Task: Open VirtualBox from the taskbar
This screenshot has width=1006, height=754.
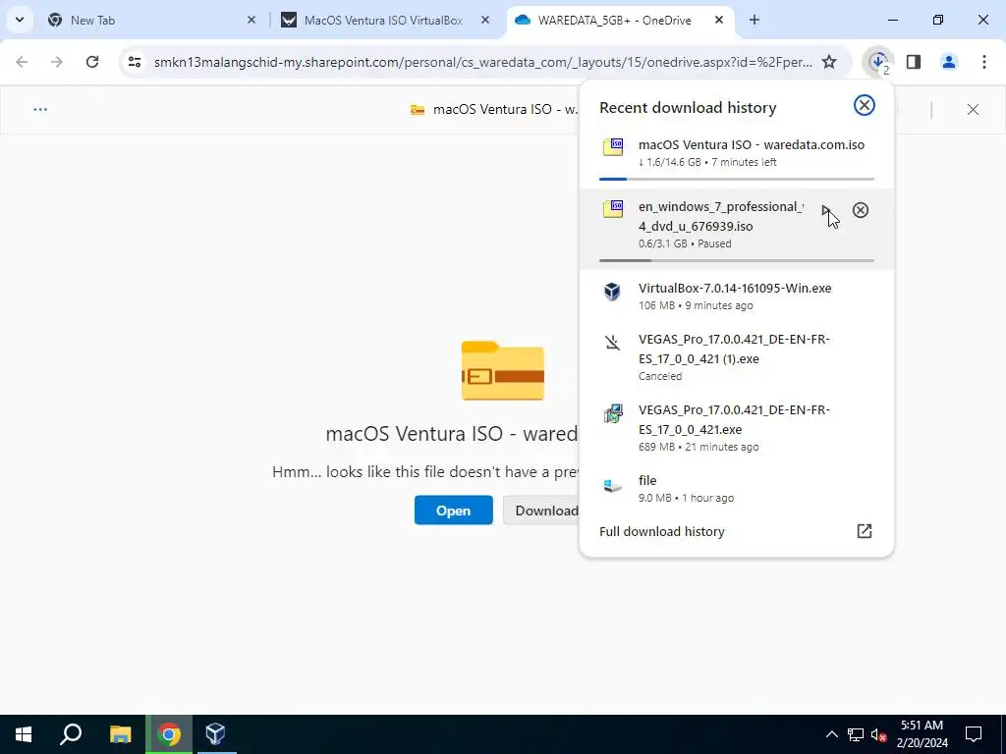Action: coord(215,734)
